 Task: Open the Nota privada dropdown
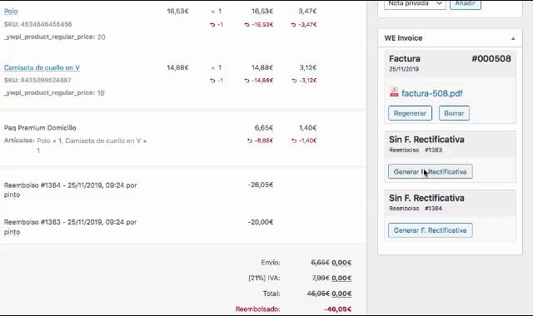pyautogui.click(x=415, y=3)
